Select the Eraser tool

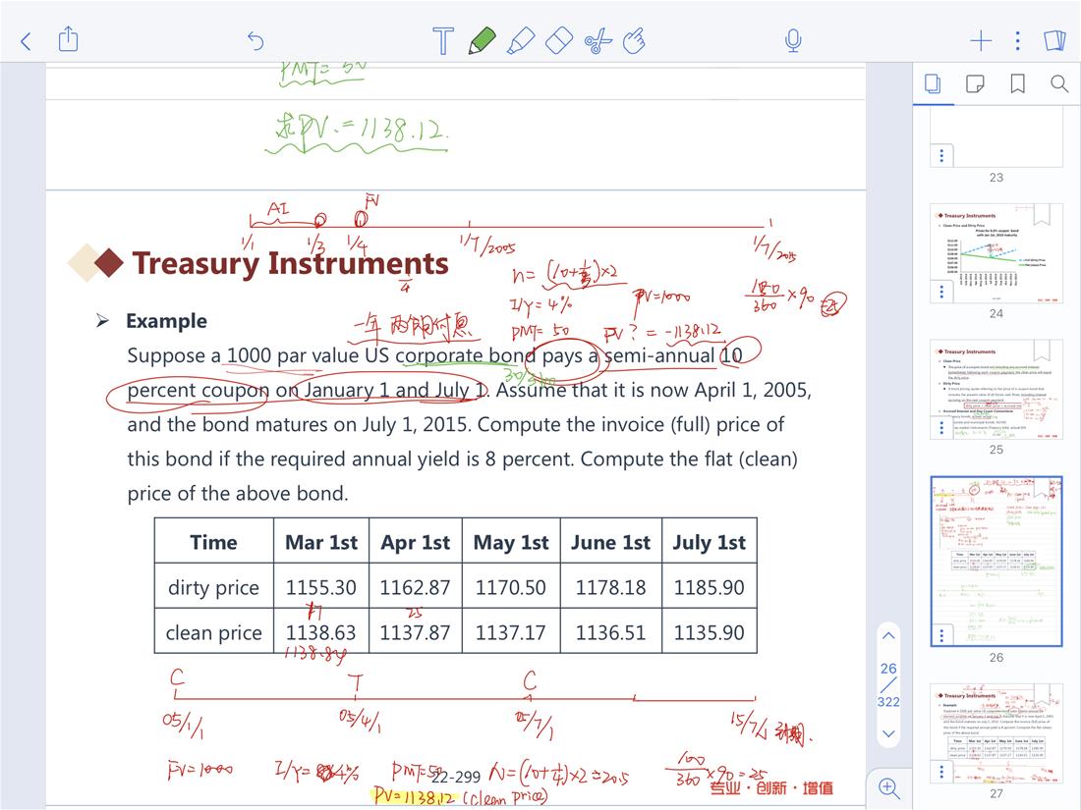click(x=557, y=40)
